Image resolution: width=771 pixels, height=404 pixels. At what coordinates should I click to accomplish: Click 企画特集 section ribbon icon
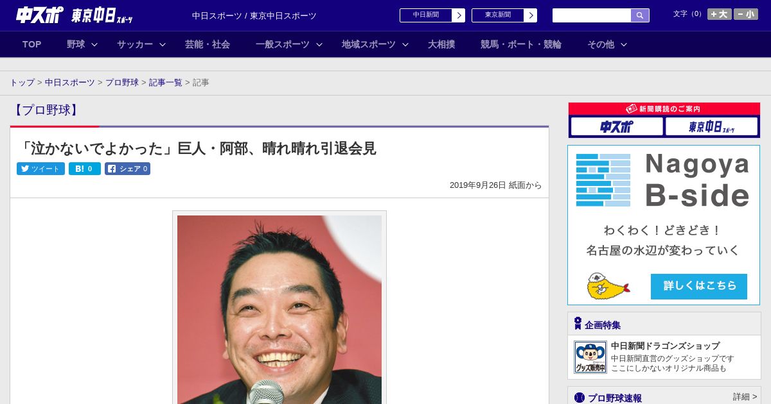[x=578, y=324]
